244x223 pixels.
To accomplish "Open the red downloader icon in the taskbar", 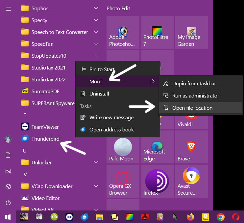I will pos(145,217).
